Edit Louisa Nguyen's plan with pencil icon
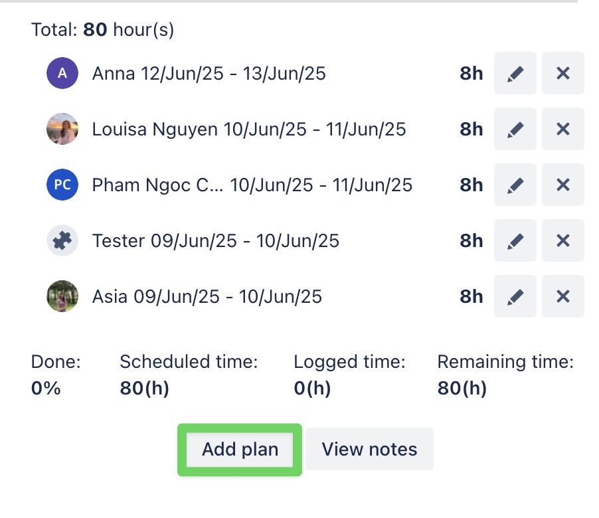 [515, 129]
